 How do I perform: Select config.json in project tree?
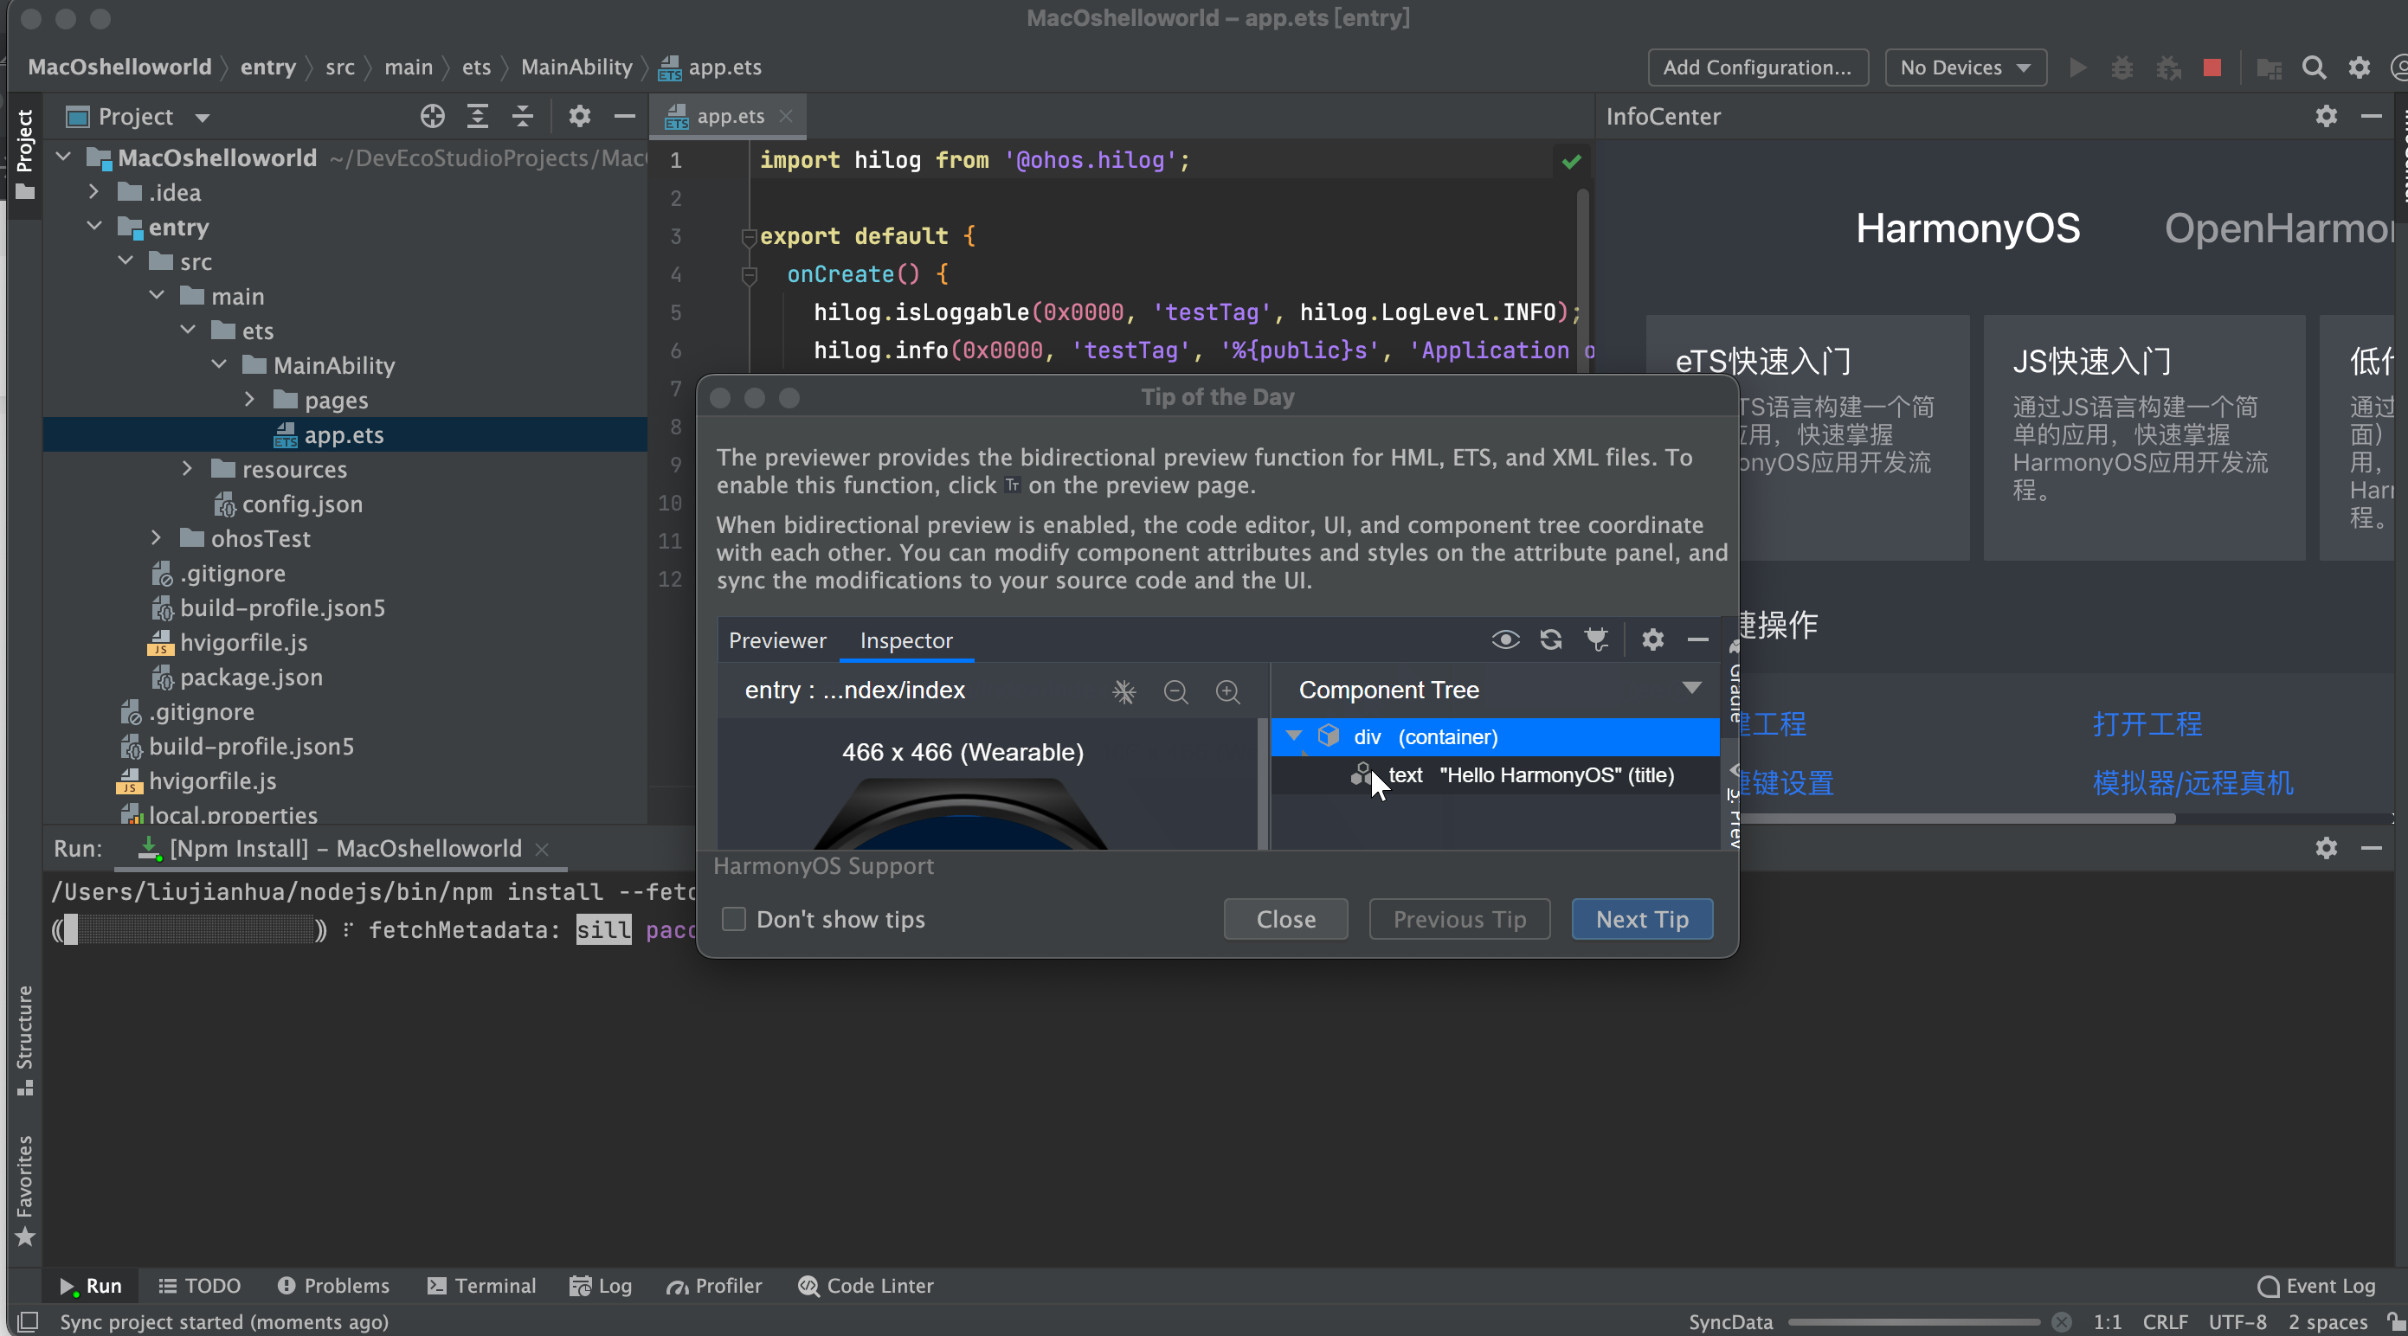(x=301, y=504)
